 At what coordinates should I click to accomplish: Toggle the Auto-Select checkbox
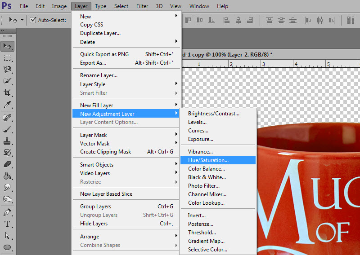tap(33, 20)
